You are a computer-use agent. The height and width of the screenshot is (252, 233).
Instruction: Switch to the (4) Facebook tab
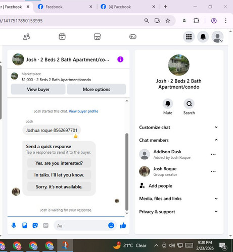[x=127, y=7]
